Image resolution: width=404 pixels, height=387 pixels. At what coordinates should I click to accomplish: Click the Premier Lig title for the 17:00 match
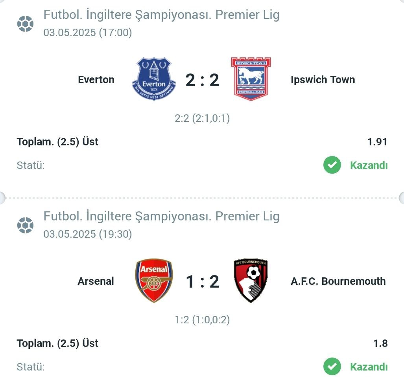tap(162, 15)
